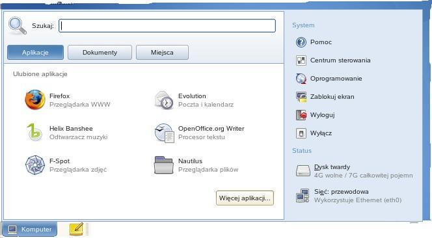Click the Sieć: przewodowa text

[342, 191]
